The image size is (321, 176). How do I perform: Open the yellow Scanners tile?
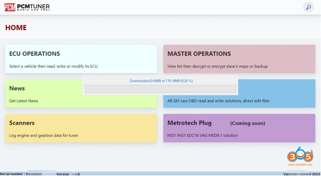81,128
